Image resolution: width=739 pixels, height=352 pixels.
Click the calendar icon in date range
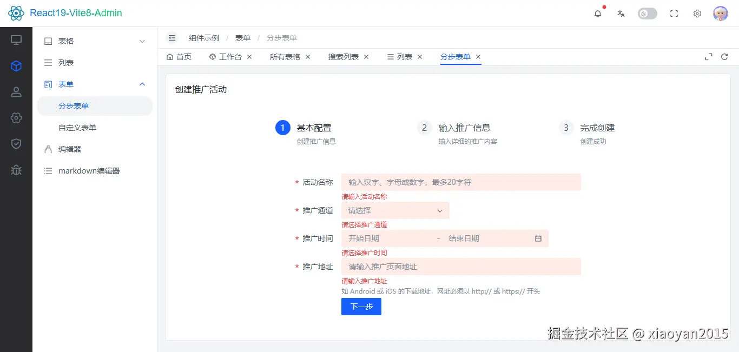pos(538,238)
